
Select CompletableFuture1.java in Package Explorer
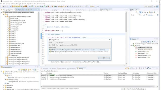(x=17, y=20)
